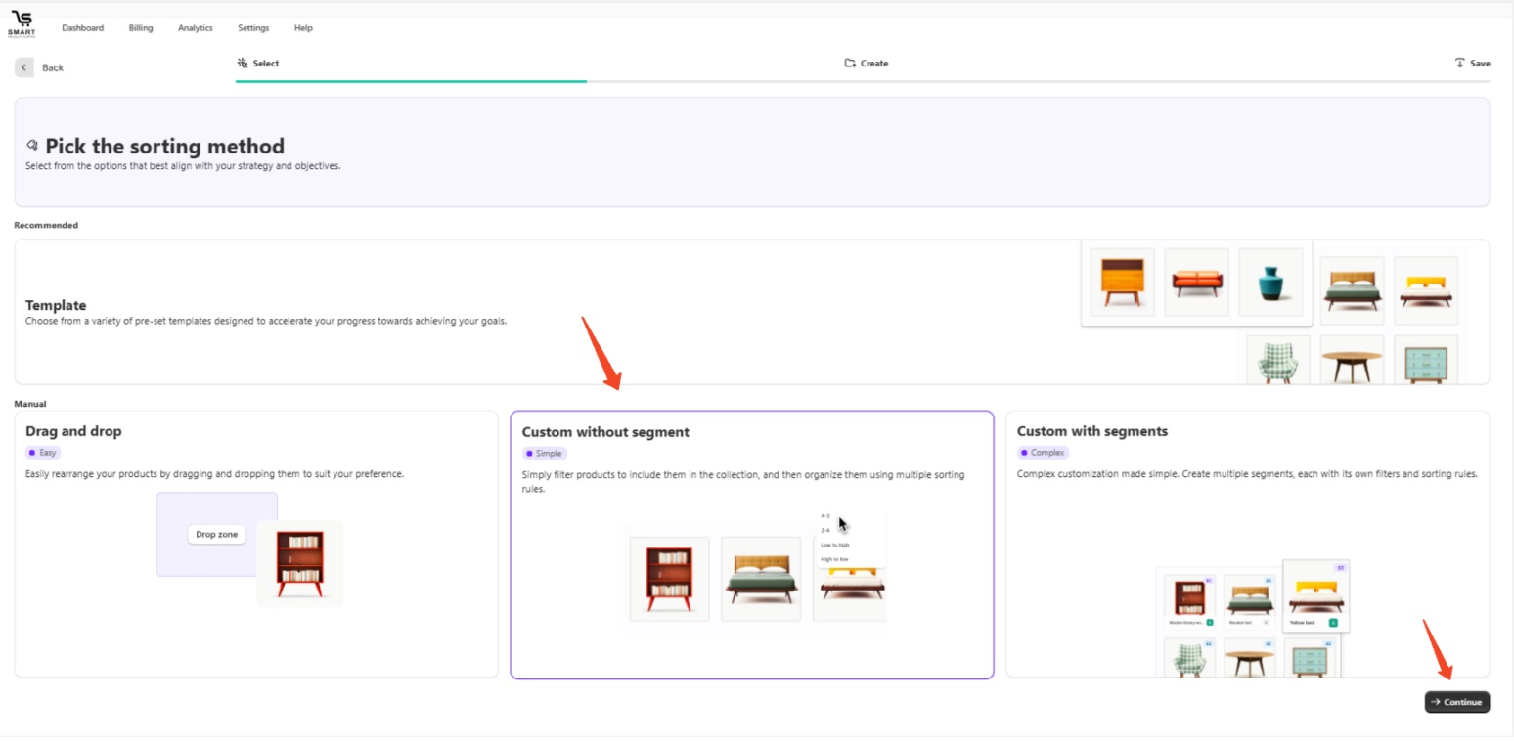This screenshot has height=744, width=1514.
Task: Open the Settings menu item
Action: point(253,28)
